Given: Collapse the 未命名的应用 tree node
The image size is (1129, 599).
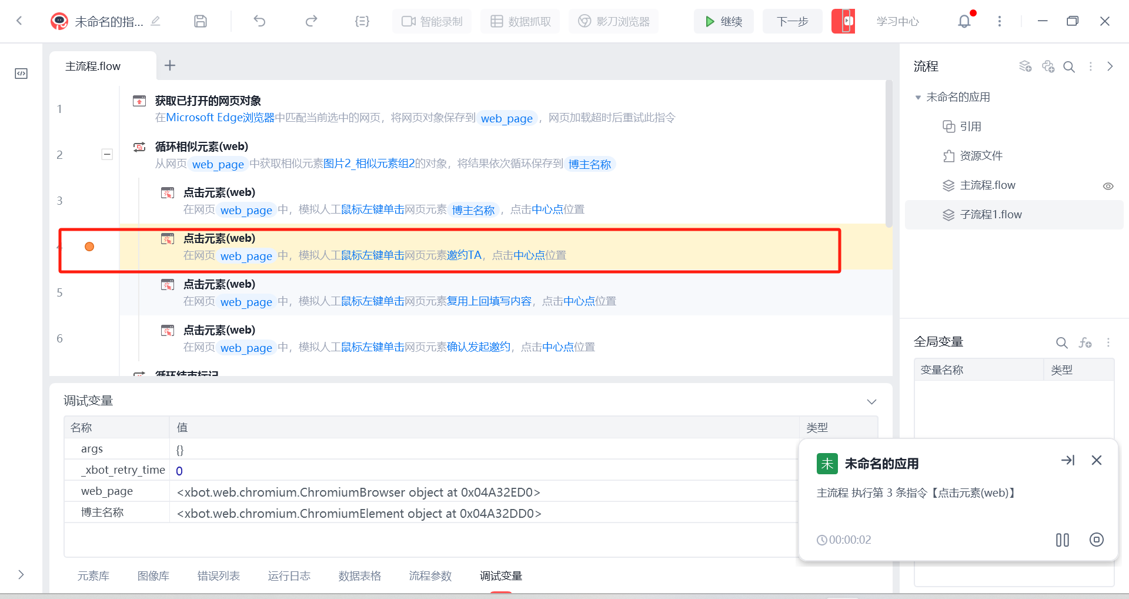Looking at the screenshot, I should point(918,98).
